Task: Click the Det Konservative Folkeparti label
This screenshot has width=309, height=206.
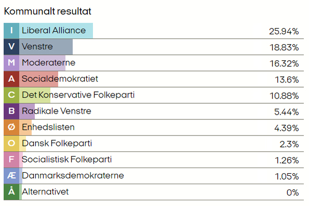Action: (78, 95)
